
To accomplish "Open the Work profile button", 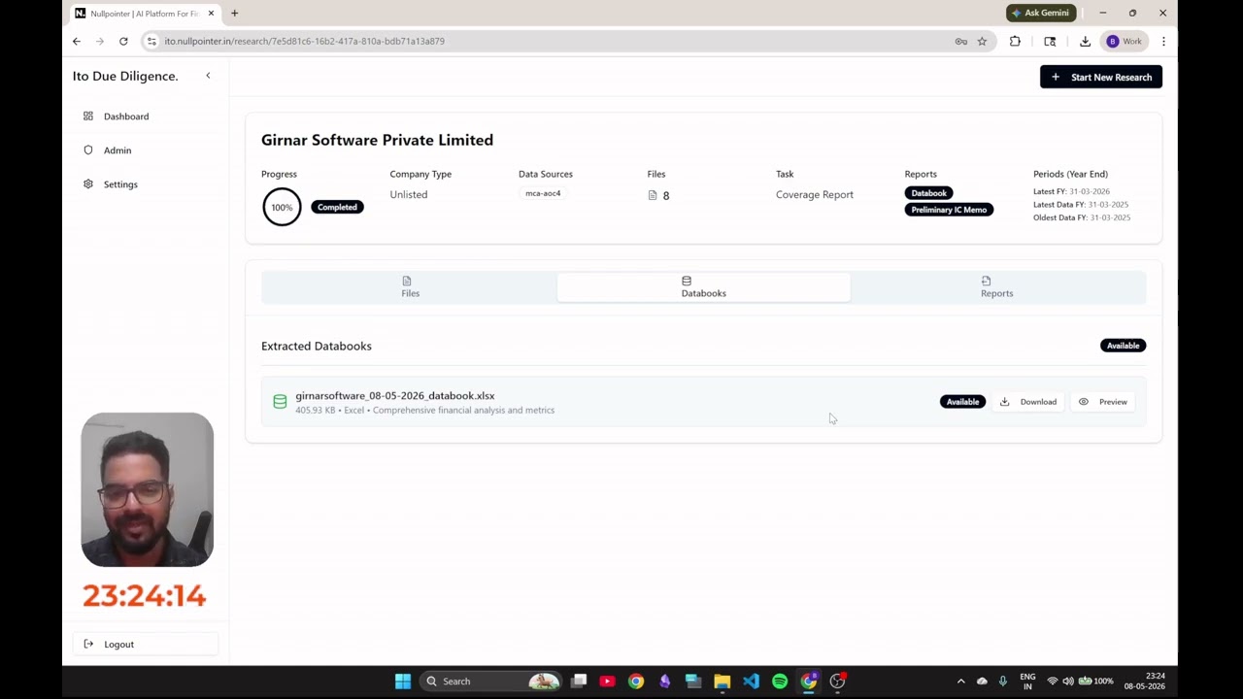I will tap(1125, 41).
